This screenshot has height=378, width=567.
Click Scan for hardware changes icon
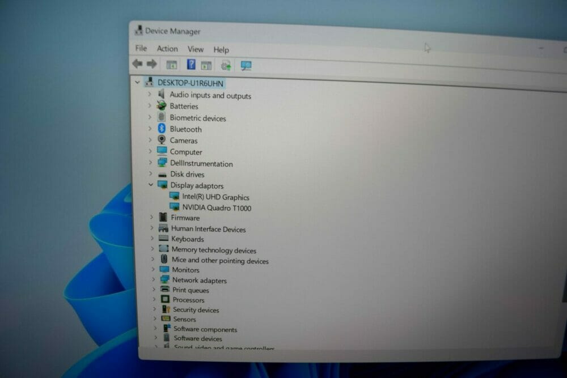coord(246,66)
